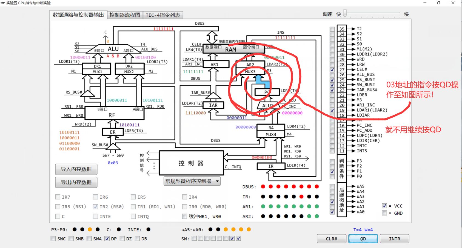This screenshot has width=462, height=248.
Task: Check the DB mode checkbox
Action: (x=137, y=239)
